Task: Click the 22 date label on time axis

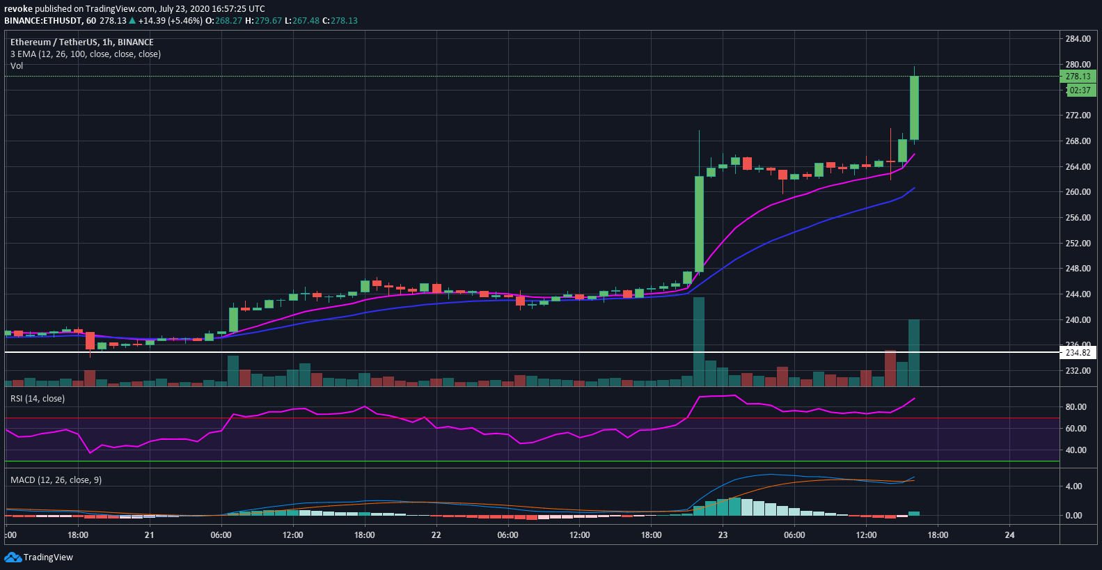Action: [x=436, y=535]
